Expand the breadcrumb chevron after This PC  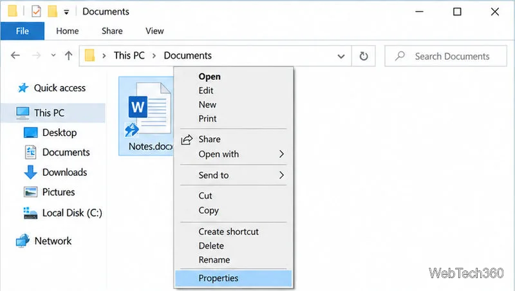154,56
